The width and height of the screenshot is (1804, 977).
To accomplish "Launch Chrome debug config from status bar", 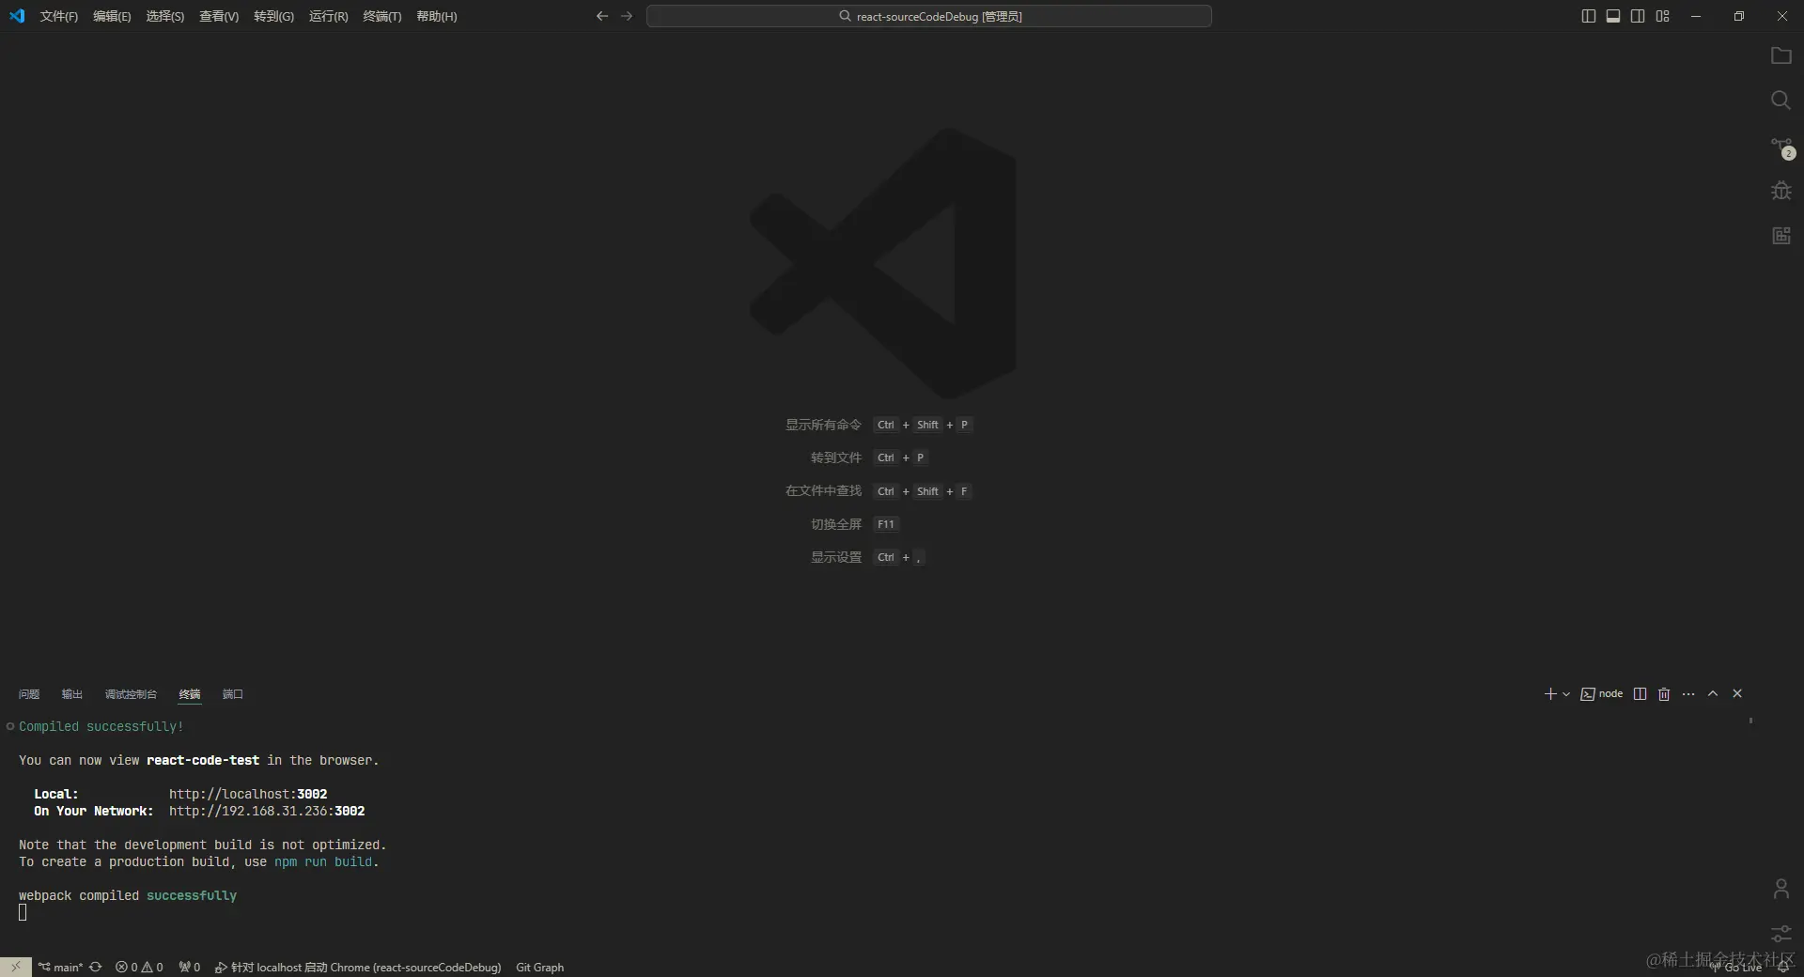I will [358, 967].
